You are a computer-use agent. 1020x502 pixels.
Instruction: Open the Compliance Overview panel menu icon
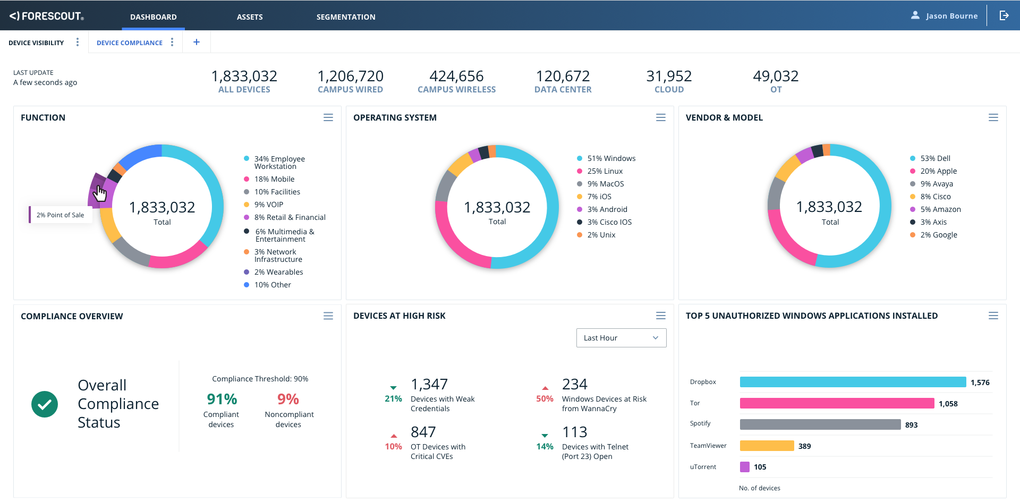[328, 316]
